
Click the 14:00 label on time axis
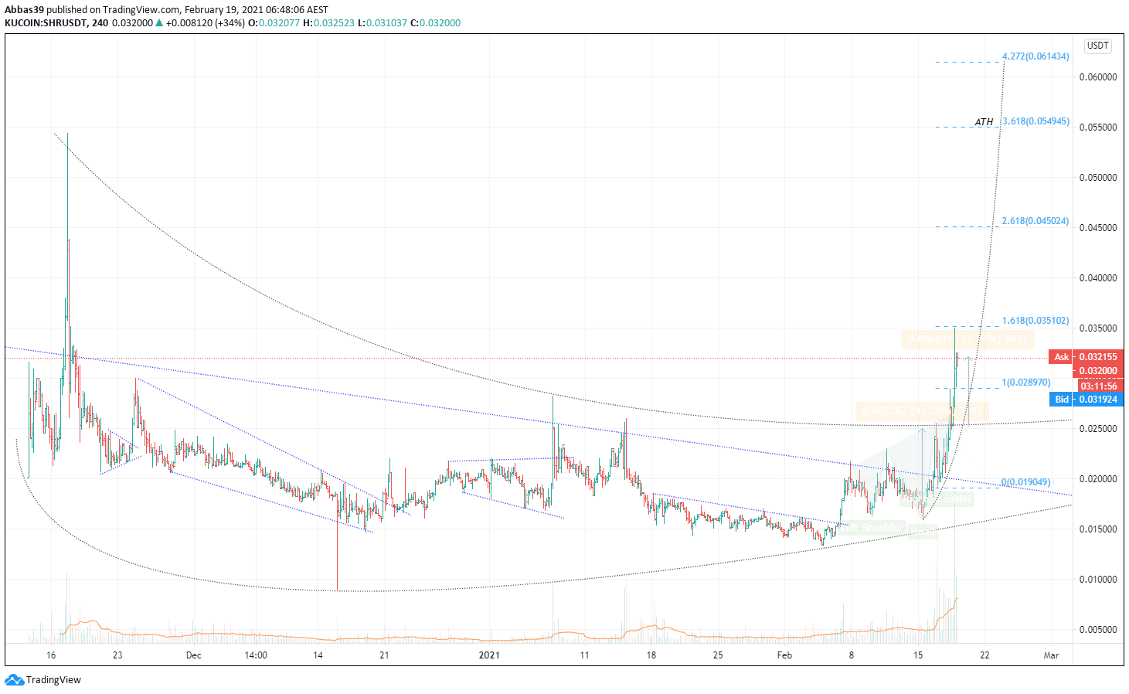click(256, 655)
